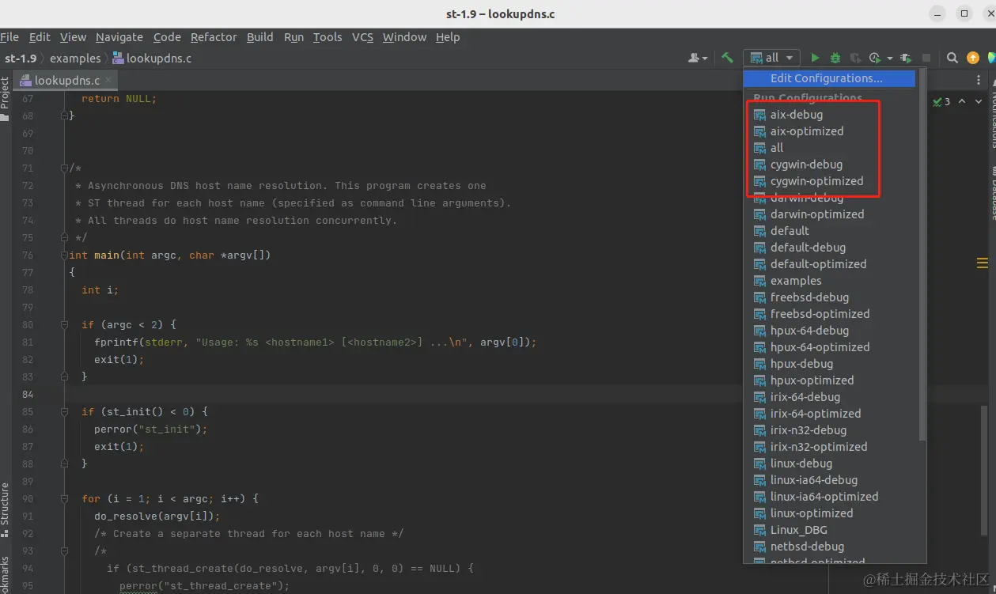Toggle fold marker at line 90 for loop
The width and height of the screenshot is (996, 594).
[65, 499]
